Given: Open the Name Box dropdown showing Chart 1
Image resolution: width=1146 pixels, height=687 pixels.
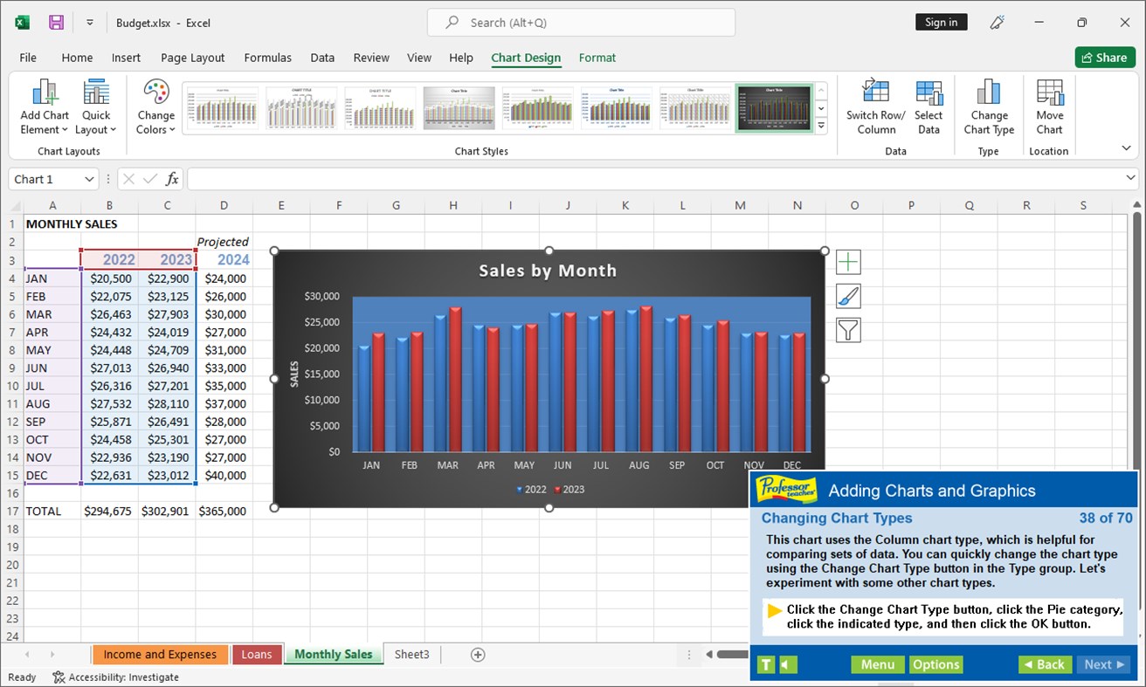Looking at the screenshot, I should coord(91,179).
